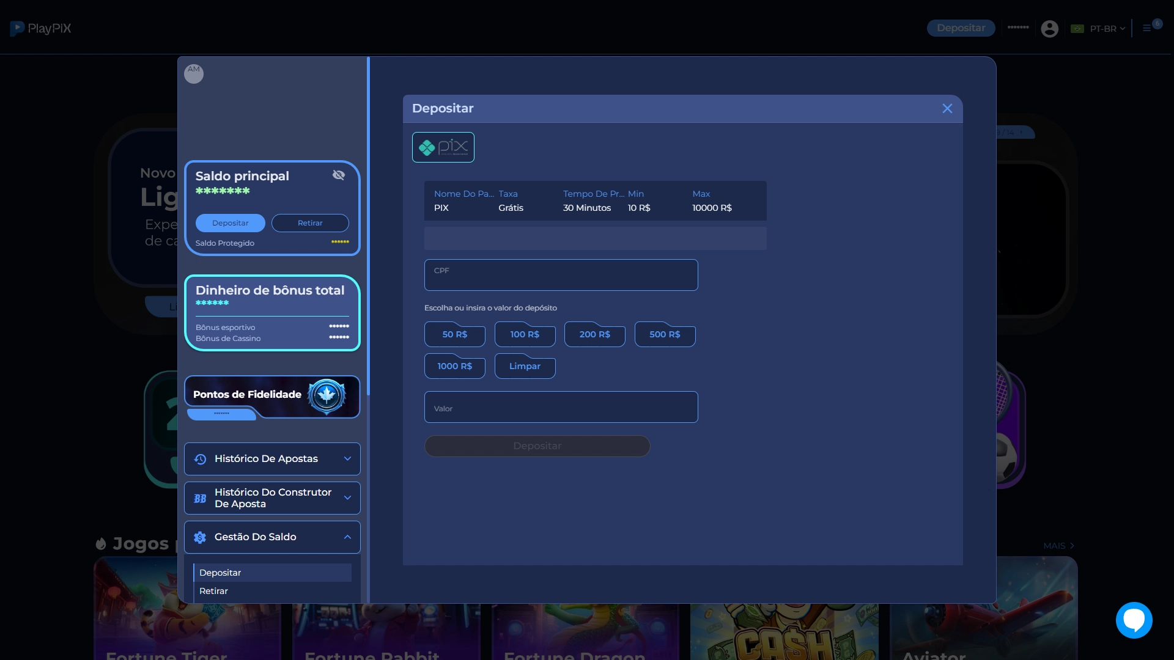The image size is (1174, 660).
Task: Click Depositar button in the top header
Action: (961, 28)
